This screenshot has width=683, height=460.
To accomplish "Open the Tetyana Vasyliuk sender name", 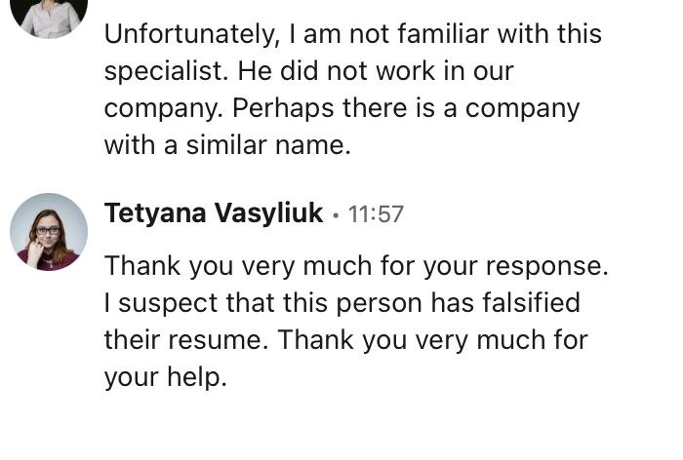I will click(214, 214).
